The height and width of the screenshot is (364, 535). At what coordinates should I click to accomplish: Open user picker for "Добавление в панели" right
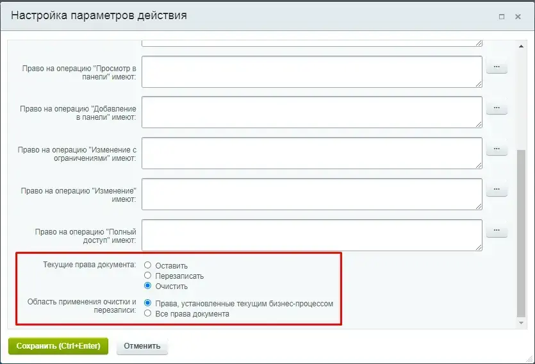pos(497,108)
